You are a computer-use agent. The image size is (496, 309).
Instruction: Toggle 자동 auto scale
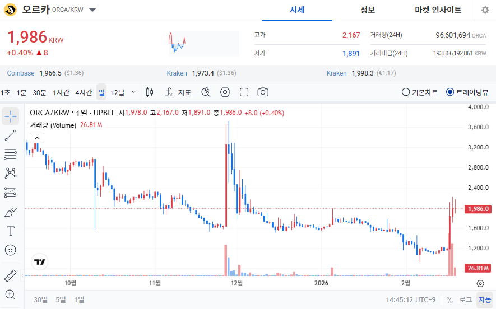point(485,299)
